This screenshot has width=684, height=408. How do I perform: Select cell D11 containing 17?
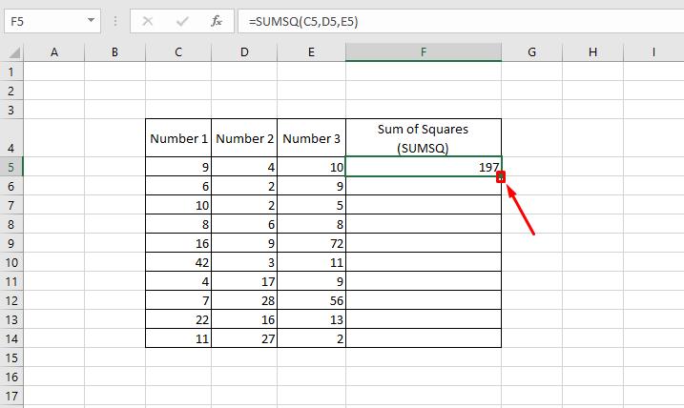(x=244, y=281)
